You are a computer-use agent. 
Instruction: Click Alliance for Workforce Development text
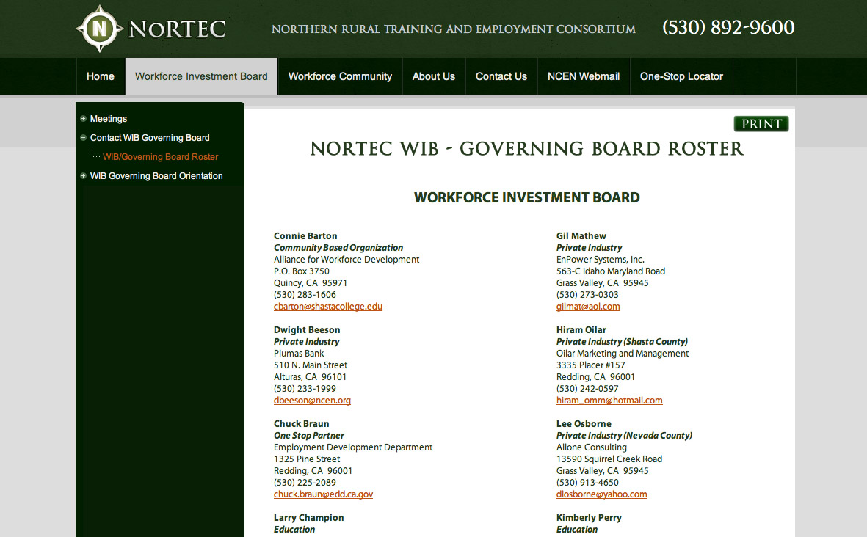point(346,260)
